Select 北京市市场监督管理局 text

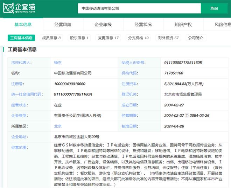(183, 94)
